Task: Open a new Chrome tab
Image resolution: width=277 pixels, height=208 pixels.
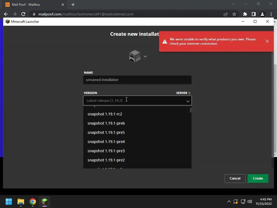Action: [x=73, y=5]
